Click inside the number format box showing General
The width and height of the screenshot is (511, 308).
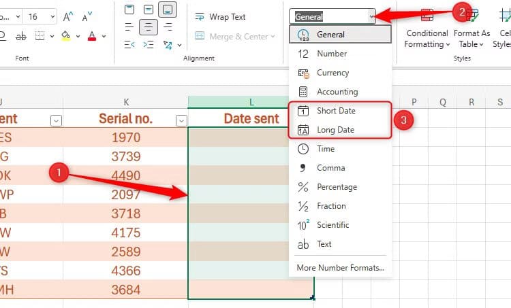(x=328, y=16)
